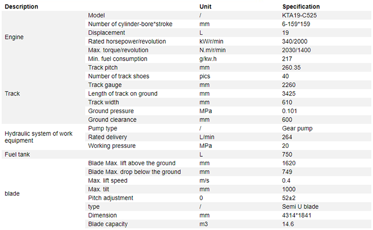The height and width of the screenshot is (230, 373).
Task: Click the Rated delivery label
Action: (107, 137)
